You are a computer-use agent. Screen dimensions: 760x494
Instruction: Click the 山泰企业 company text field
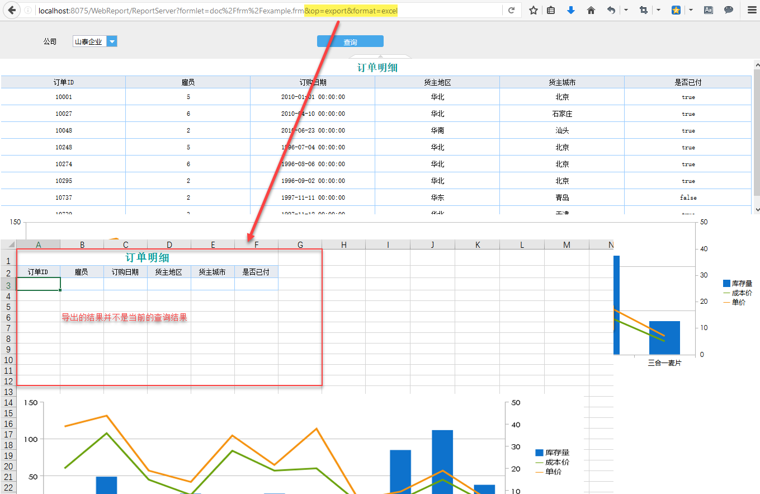[x=89, y=41]
